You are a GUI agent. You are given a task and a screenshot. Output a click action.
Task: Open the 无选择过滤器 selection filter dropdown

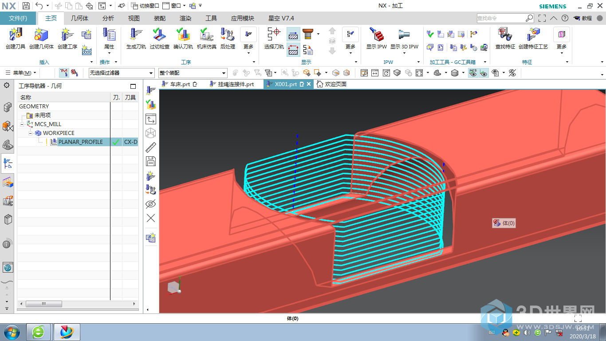(121, 73)
